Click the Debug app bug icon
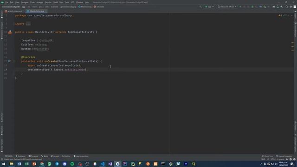Image resolution: width=297 pixels, height=167 pixels. pos(252,7)
